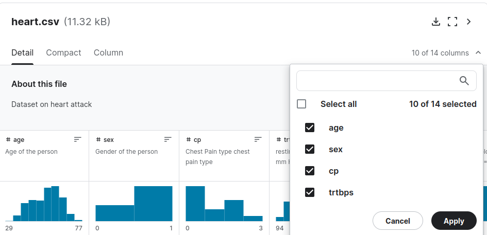Uncheck the age column checkbox
This screenshot has width=487, height=235.
(310, 128)
